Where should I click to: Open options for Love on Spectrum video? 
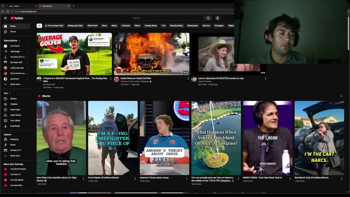click(266, 79)
